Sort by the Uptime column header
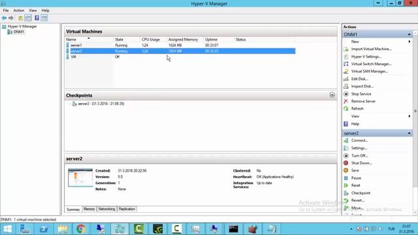Viewport: 418px width, 235px height. click(219, 39)
